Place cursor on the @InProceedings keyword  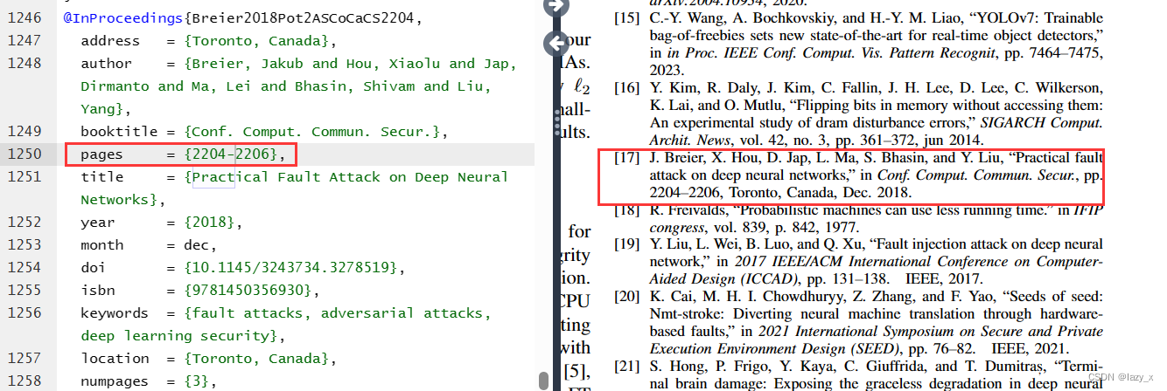[x=122, y=17]
